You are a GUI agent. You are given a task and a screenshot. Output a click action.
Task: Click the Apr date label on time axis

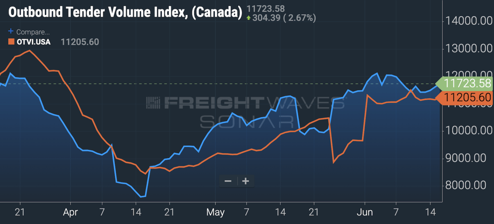pos(70,212)
